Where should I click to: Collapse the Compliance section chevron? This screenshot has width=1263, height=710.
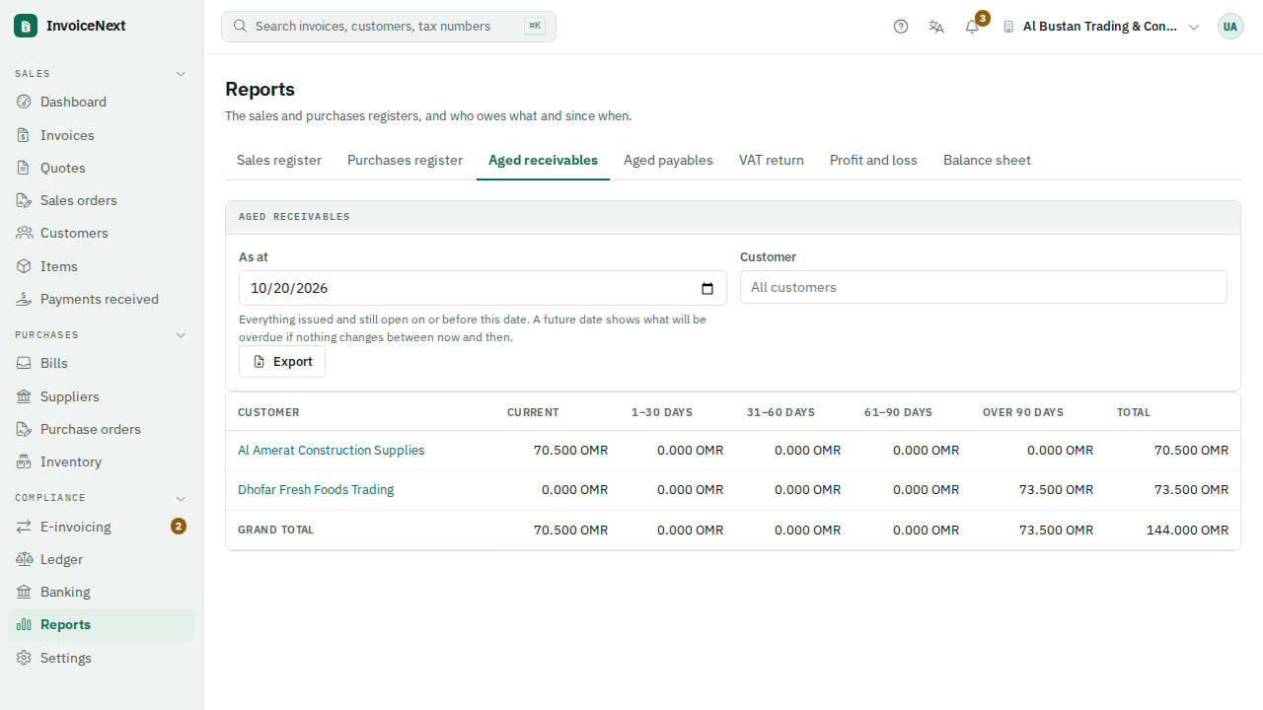[181, 498]
